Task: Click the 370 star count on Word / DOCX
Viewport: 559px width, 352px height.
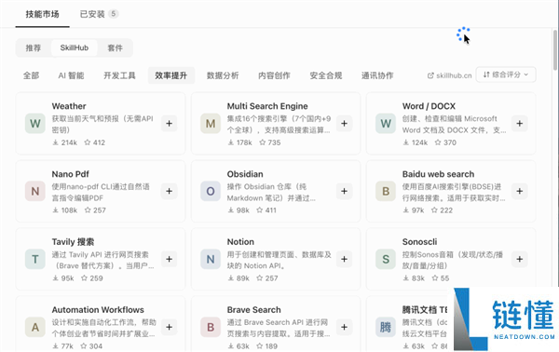Action: (x=445, y=142)
